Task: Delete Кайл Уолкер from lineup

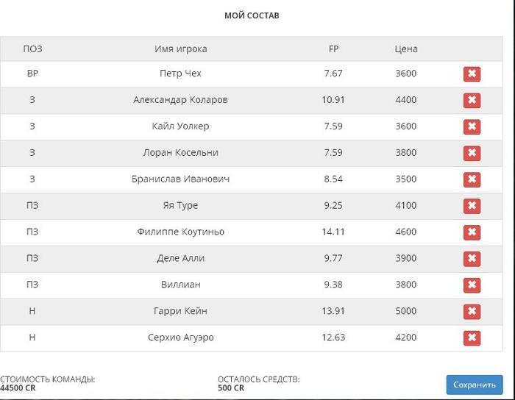Action: coord(472,126)
